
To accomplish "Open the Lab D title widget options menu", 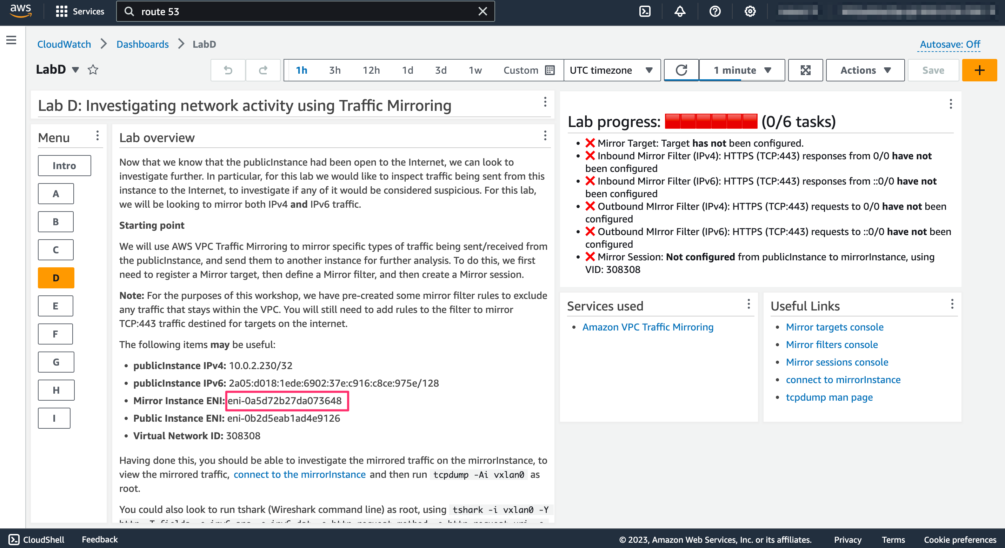I will click(x=545, y=102).
